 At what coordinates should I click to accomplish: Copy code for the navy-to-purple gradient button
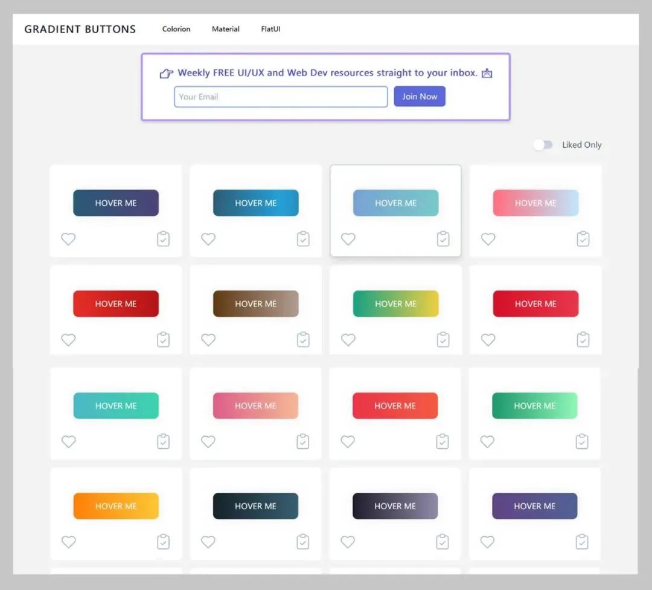click(x=164, y=238)
